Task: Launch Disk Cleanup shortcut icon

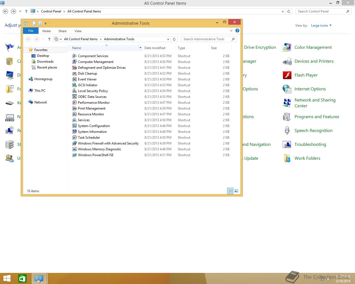Action: [74, 73]
